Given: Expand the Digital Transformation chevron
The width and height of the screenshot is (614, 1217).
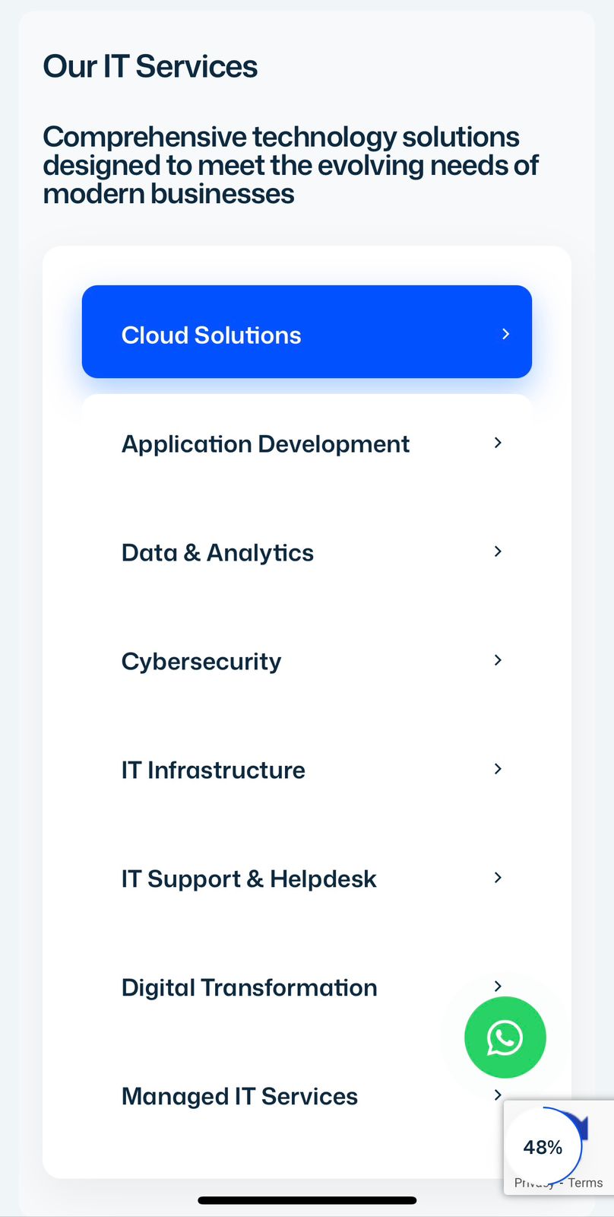Looking at the screenshot, I should [498, 986].
